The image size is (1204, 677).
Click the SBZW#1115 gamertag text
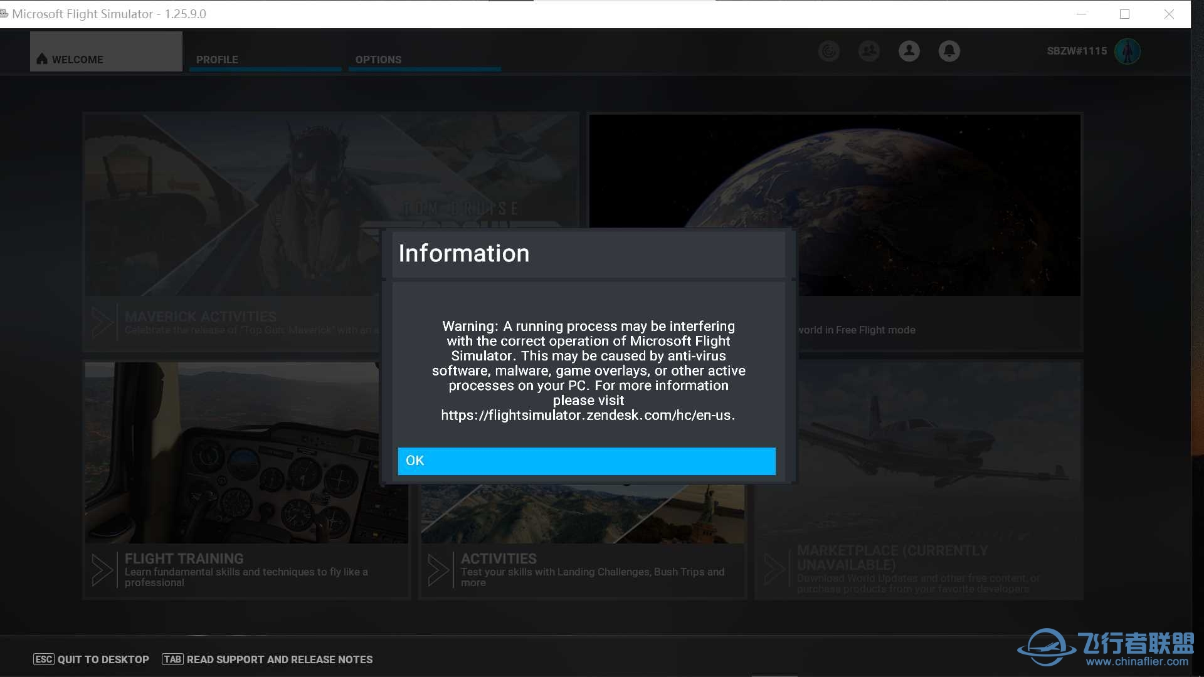coord(1077,51)
